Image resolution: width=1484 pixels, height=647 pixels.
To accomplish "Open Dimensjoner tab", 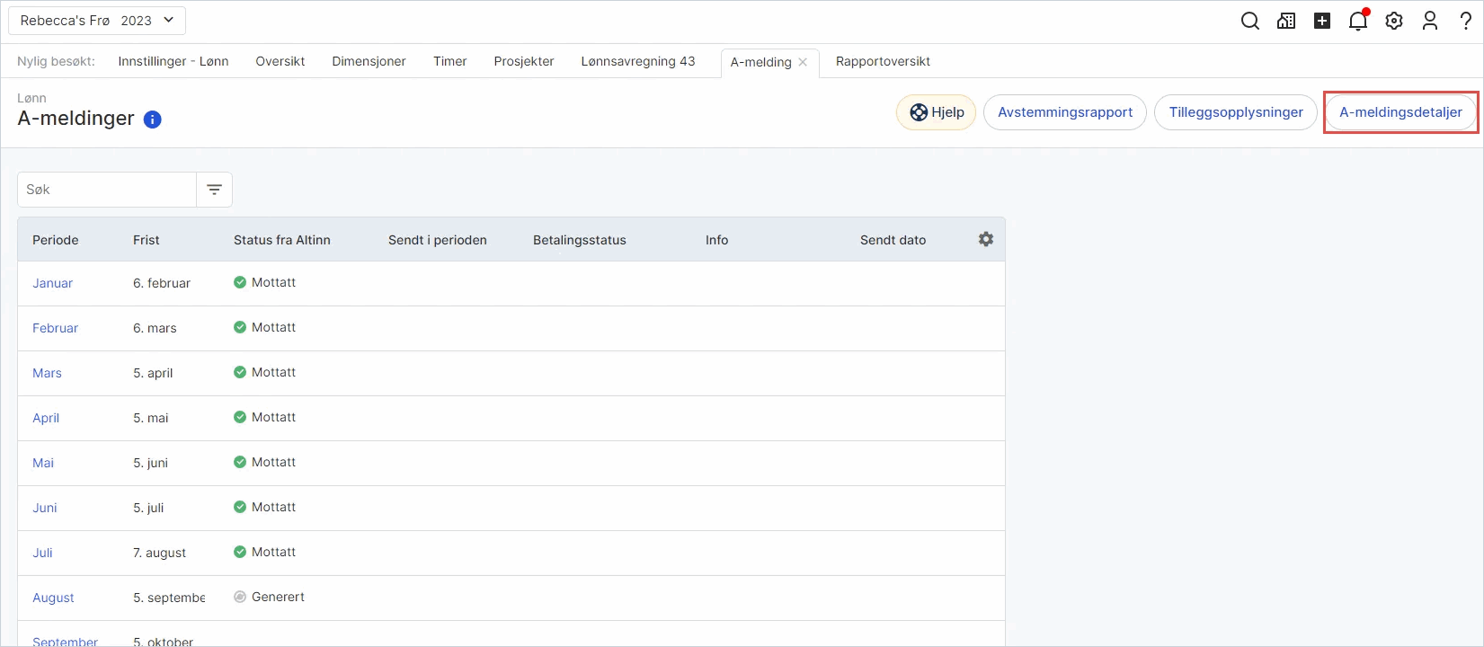I will (369, 61).
